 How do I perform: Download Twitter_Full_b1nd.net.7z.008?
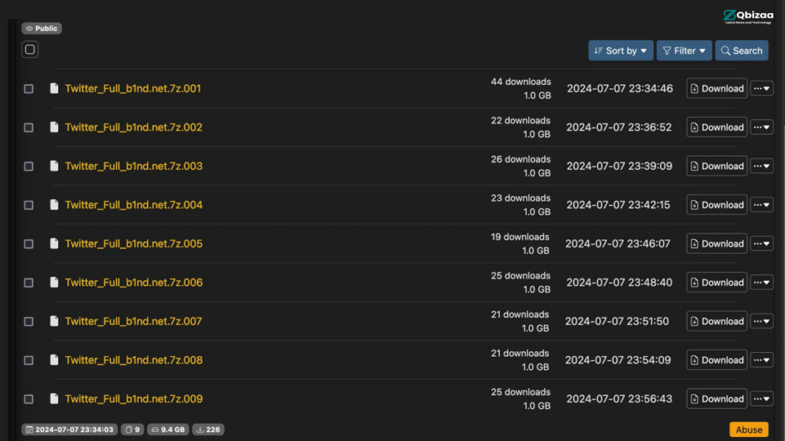(717, 360)
